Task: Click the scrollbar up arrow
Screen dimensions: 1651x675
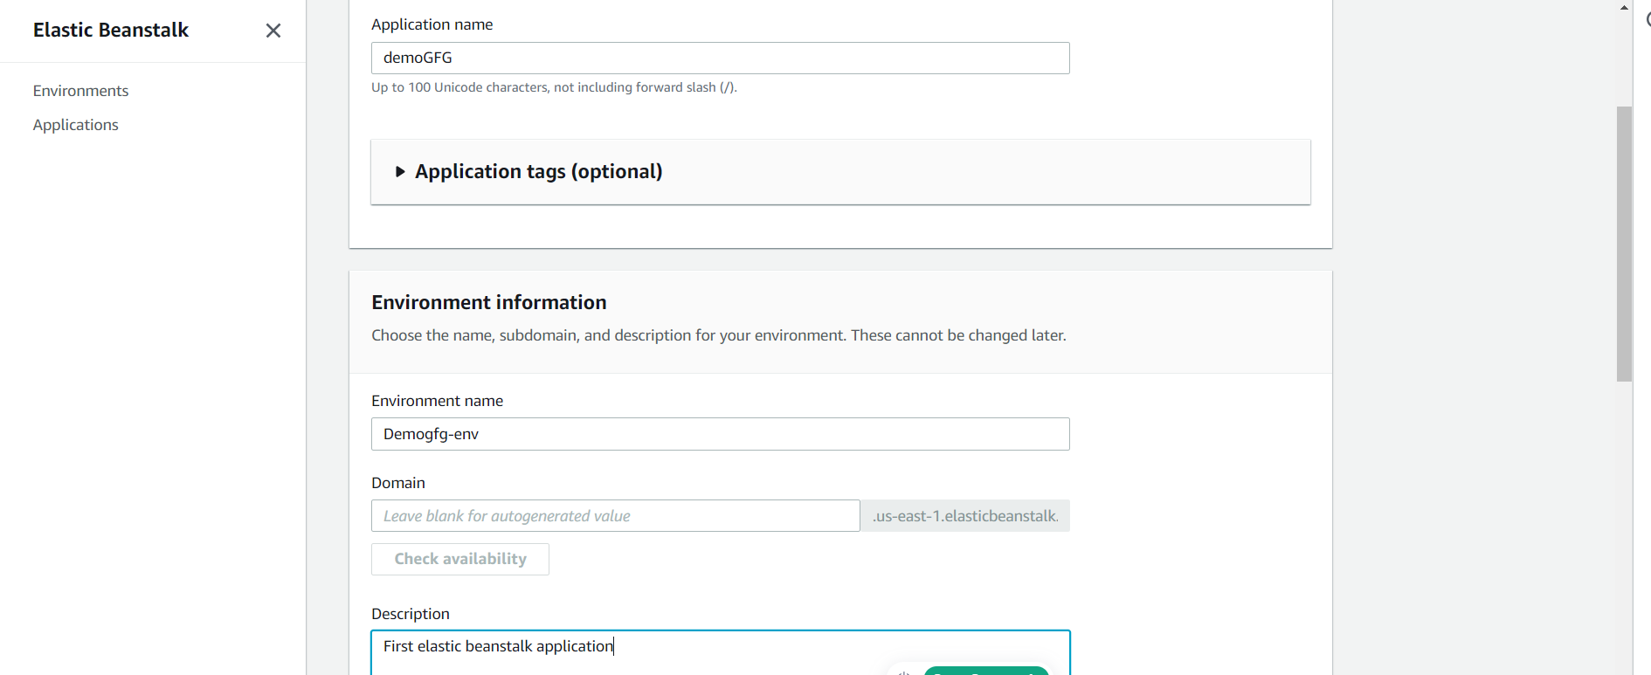Action: tap(1624, 8)
